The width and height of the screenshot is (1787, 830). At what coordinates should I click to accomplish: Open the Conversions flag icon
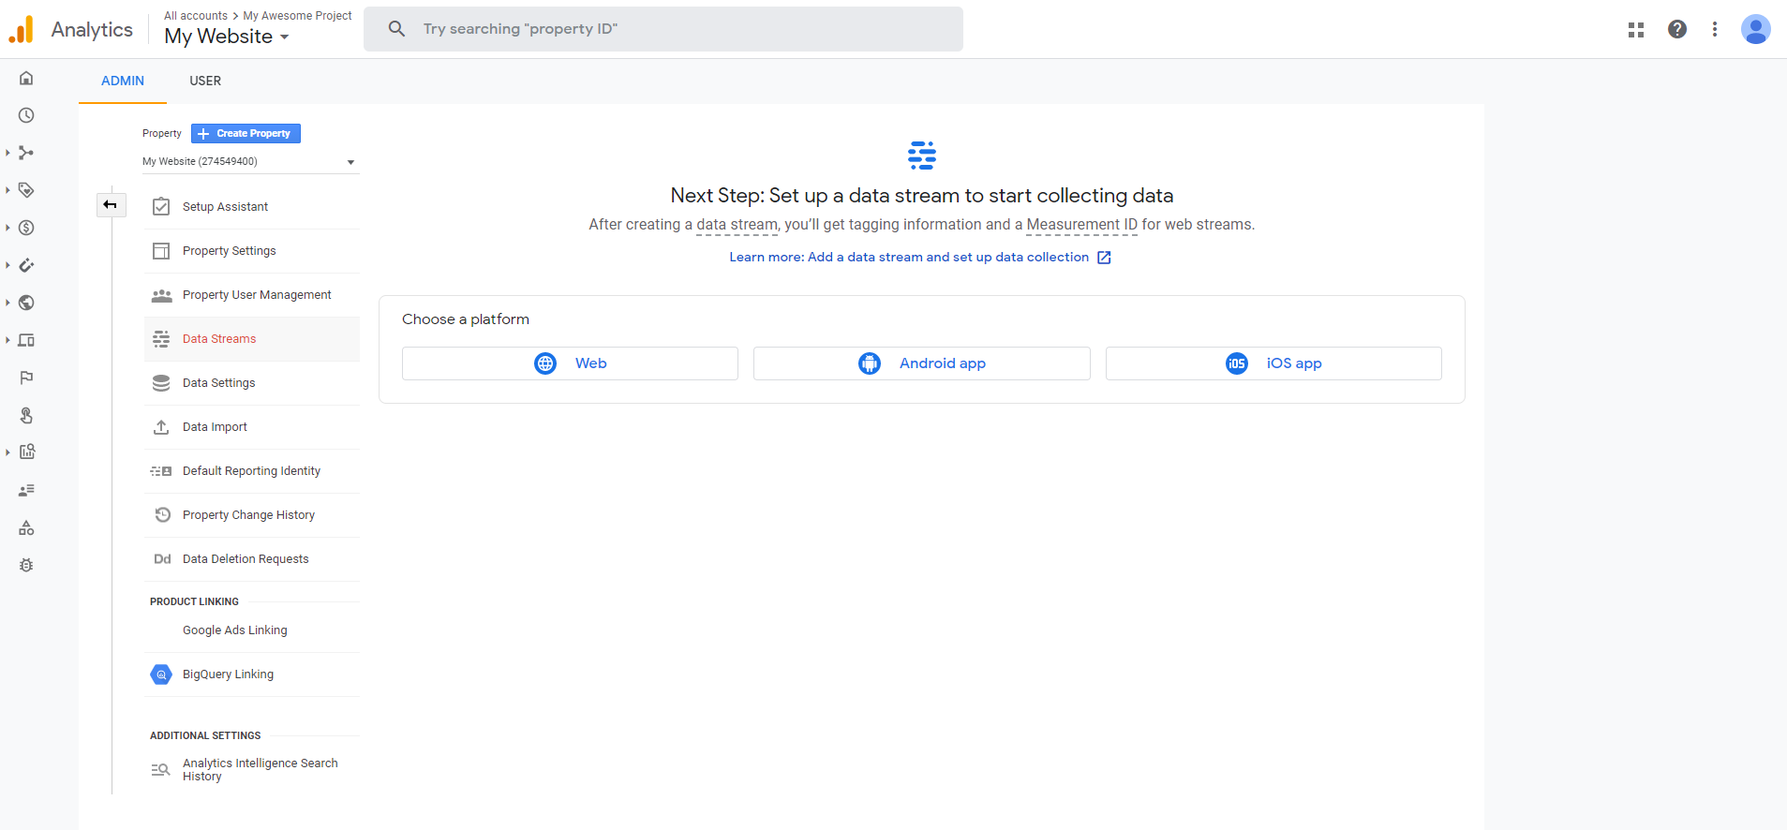click(26, 378)
